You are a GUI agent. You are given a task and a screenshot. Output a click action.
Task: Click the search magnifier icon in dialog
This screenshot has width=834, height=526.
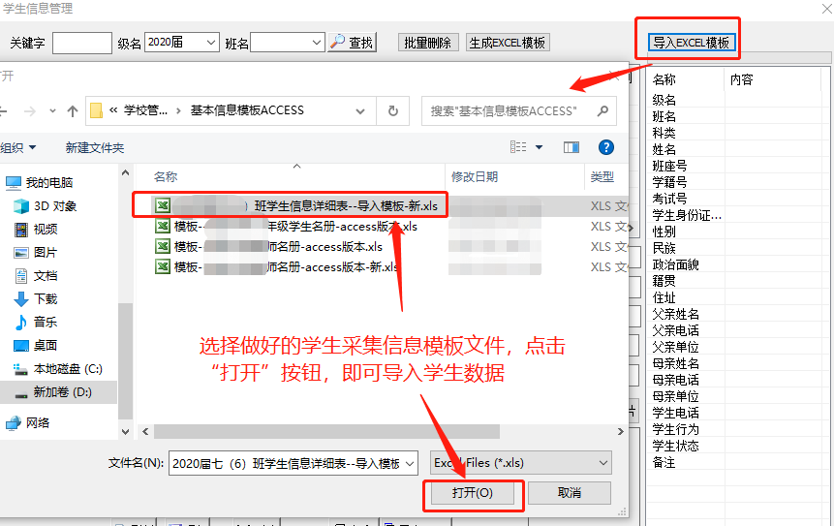point(602,110)
